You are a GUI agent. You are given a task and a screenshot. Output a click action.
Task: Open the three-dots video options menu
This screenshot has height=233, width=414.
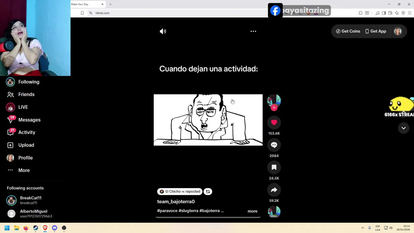tap(253, 31)
